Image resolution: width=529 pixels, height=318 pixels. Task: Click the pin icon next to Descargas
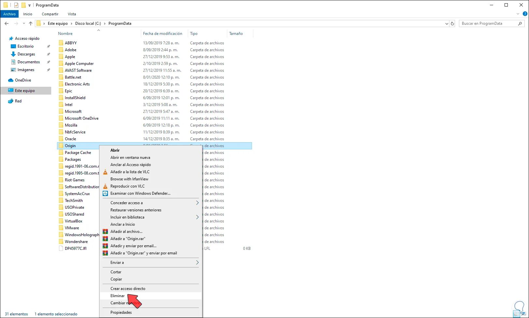(49, 54)
